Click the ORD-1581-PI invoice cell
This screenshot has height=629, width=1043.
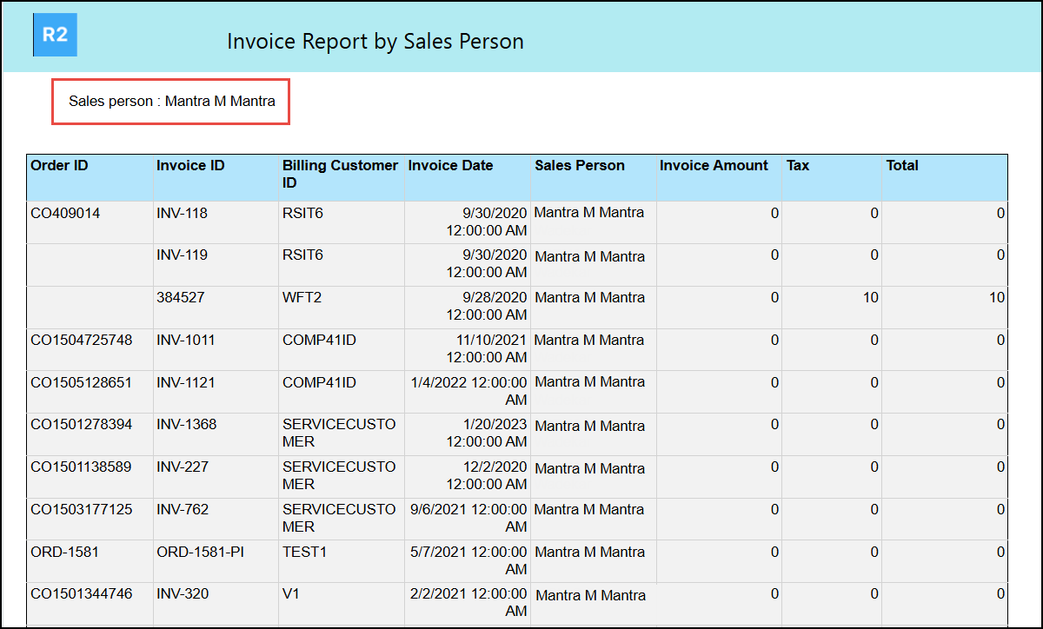(x=200, y=553)
